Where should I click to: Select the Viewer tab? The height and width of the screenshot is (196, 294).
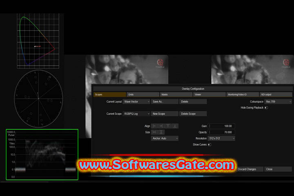(209, 95)
